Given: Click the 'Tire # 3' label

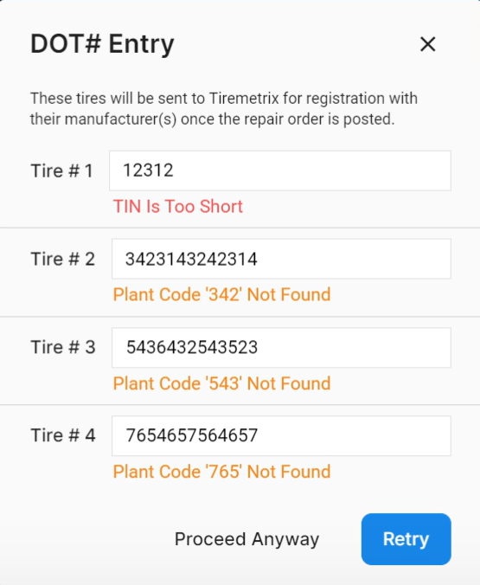Looking at the screenshot, I should point(63,347).
